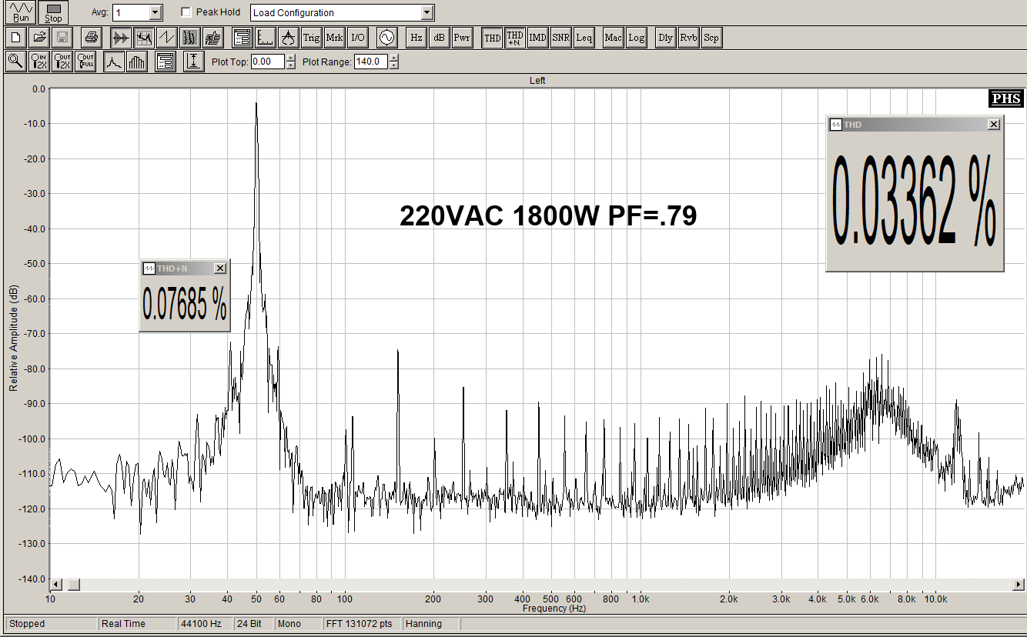Open the Trig triggering button
The image size is (1027, 637).
tap(311, 37)
